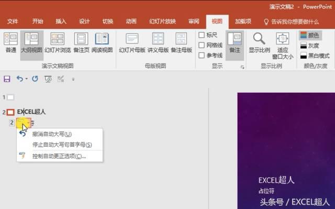Open Slide Master (幻灯片母版)
Screen dimensions: 335x209
[x=132, y=43]
